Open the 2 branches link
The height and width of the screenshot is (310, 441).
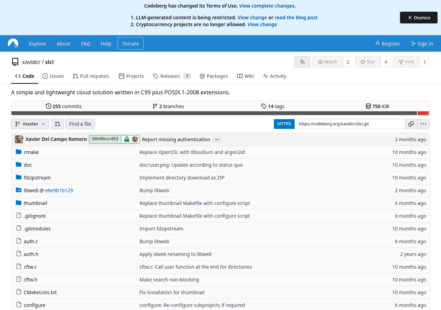(x=168, y=106)
